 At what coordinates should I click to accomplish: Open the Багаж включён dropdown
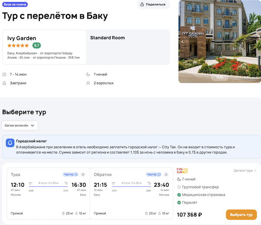20,125
